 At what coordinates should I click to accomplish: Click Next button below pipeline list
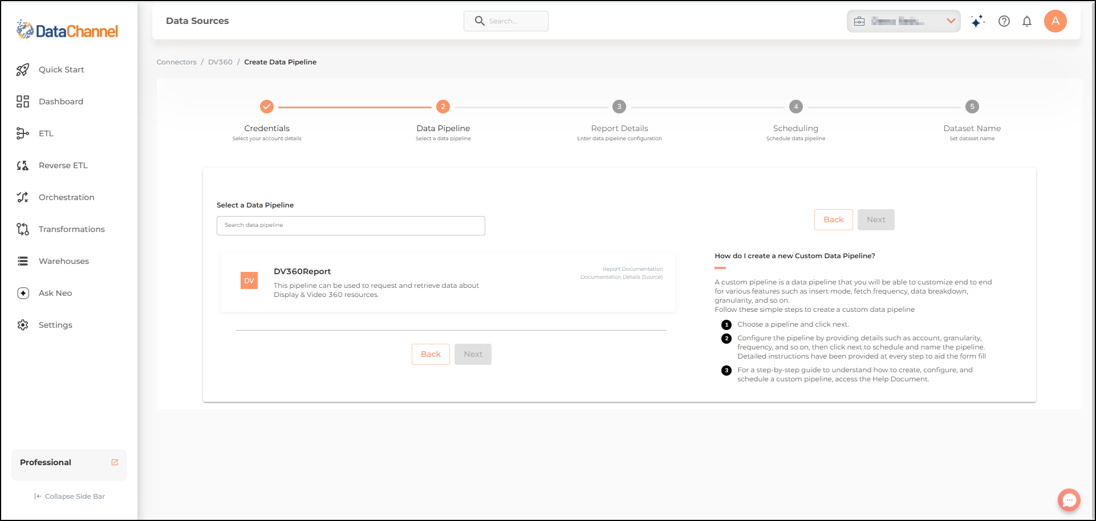tap(473, 354)
